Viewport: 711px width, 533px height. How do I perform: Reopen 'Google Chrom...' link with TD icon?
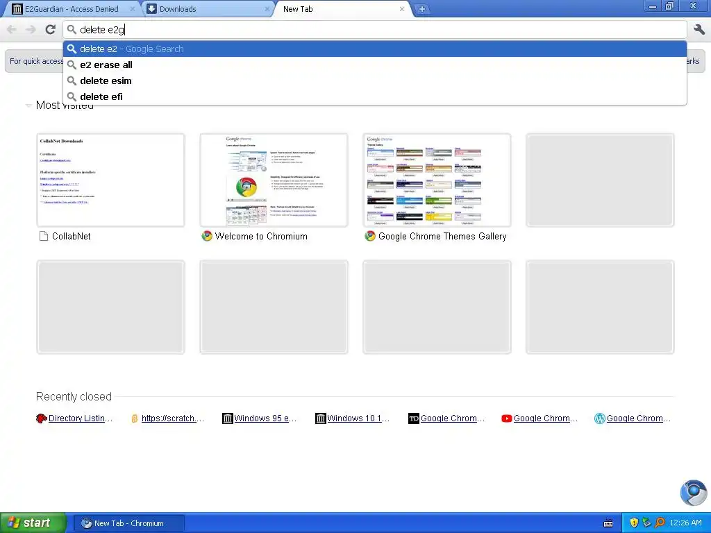pos(453,418)
